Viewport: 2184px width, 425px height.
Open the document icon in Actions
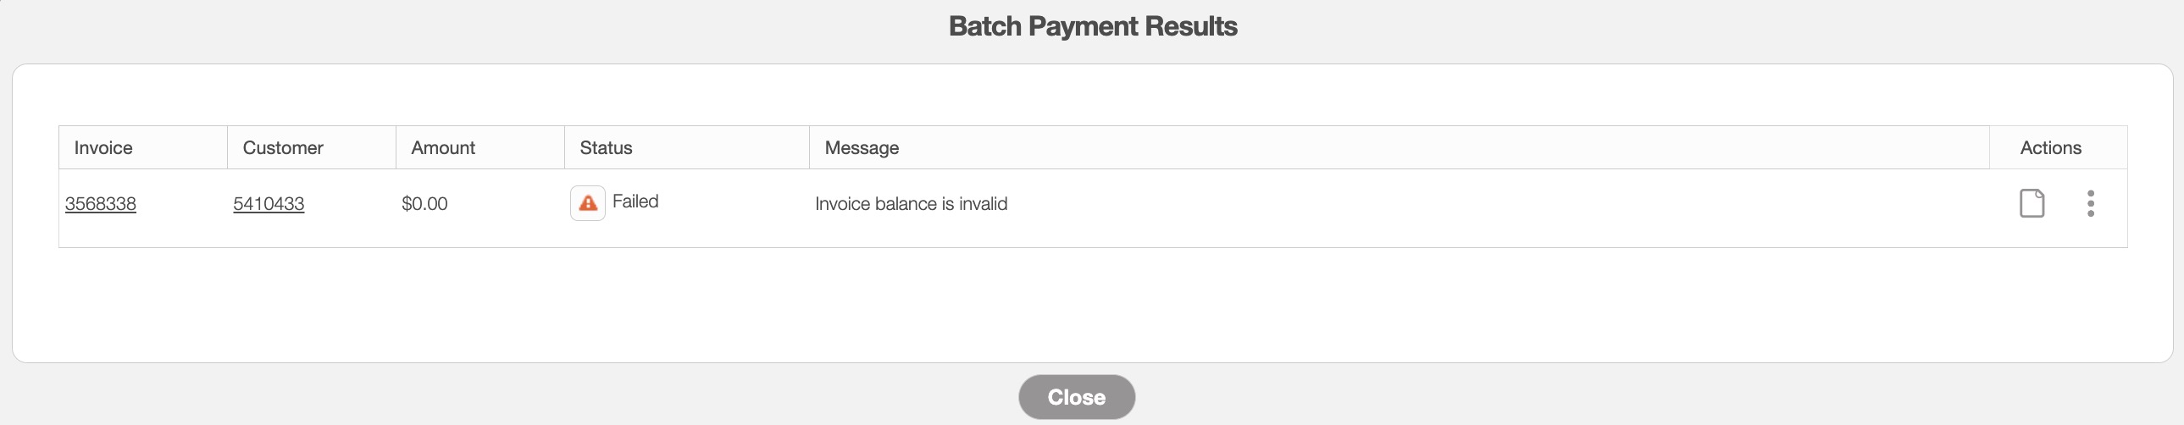(2032, 203)
